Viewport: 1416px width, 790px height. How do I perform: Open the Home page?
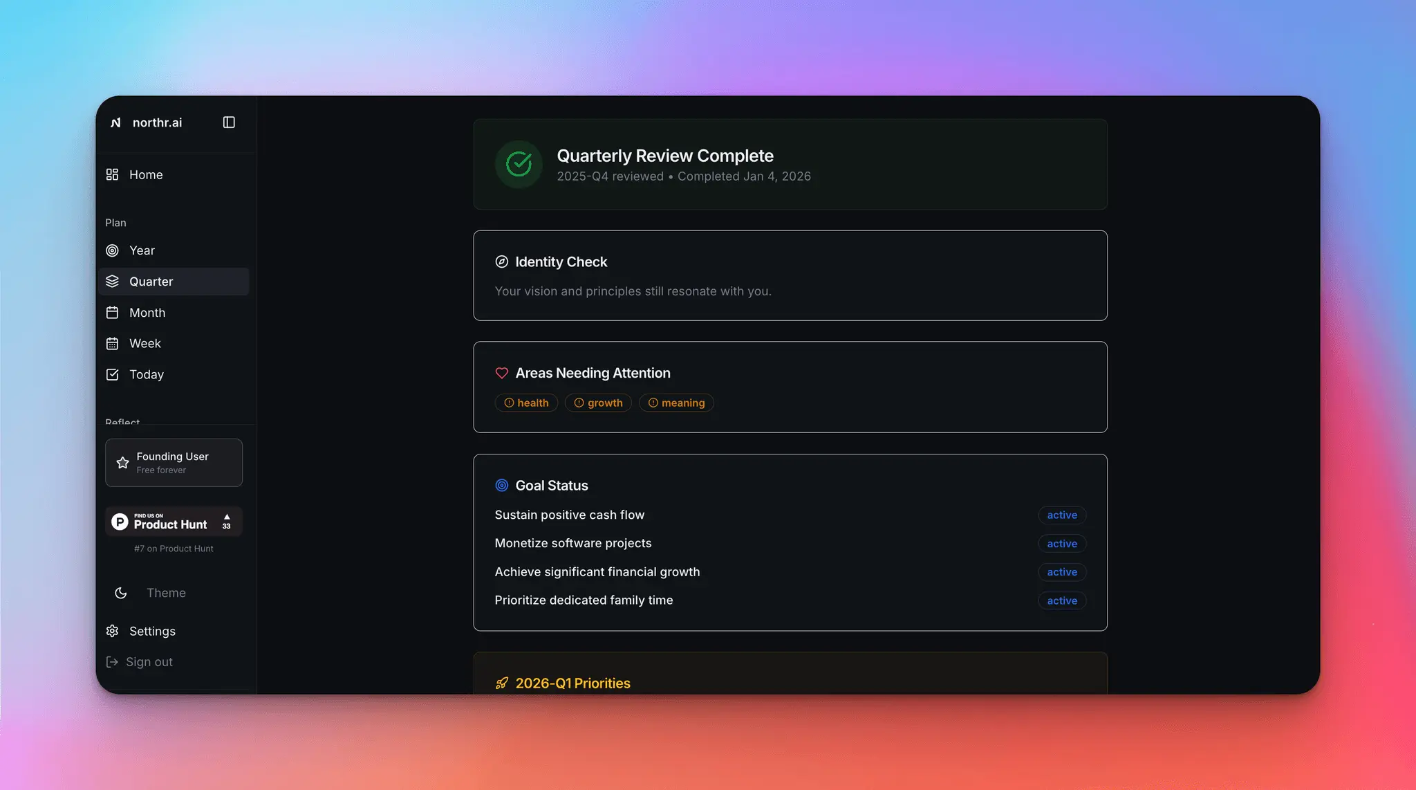click(x=174, y=174)
